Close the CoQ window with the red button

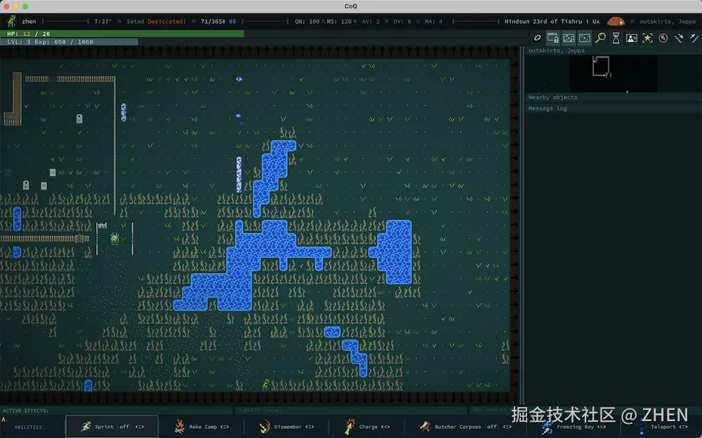point(6,6)
